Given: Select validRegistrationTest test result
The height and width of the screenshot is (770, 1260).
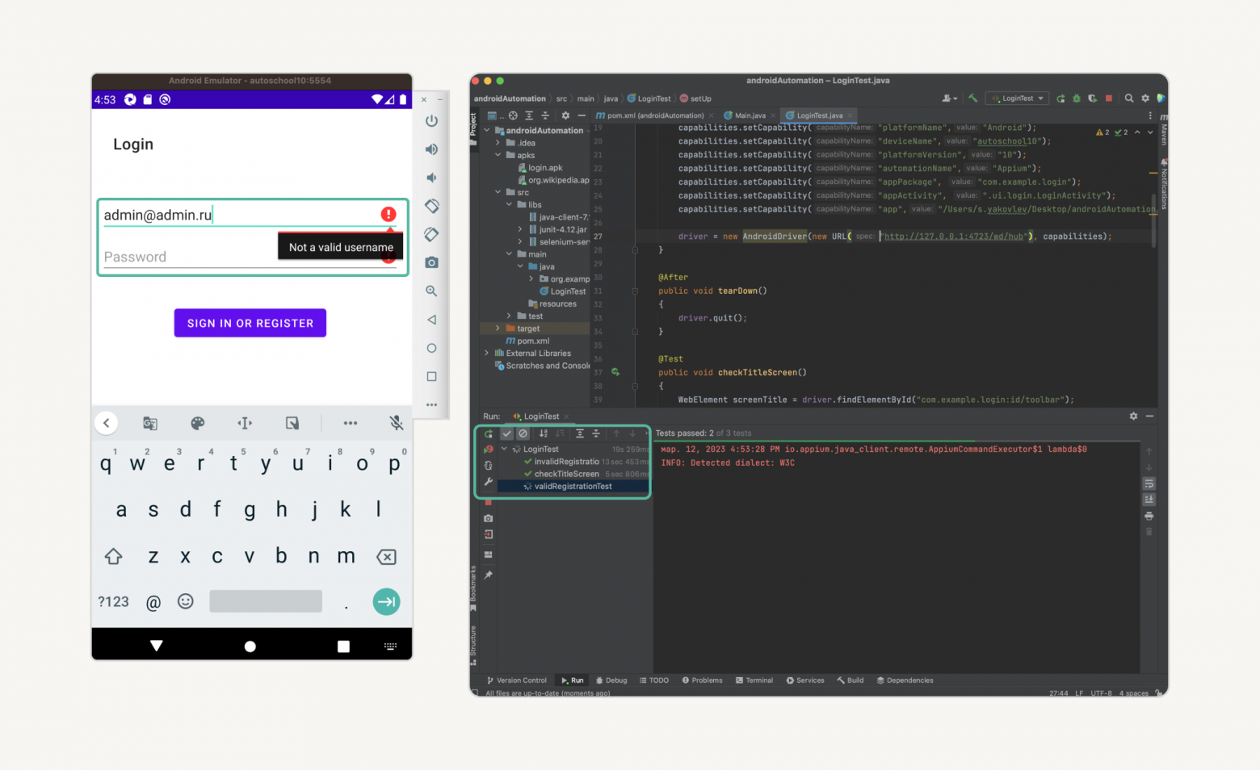Looking at the screenshot, I should [573, 487].
